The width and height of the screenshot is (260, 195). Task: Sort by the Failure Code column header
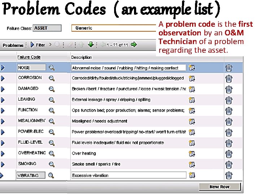[29, 57]
